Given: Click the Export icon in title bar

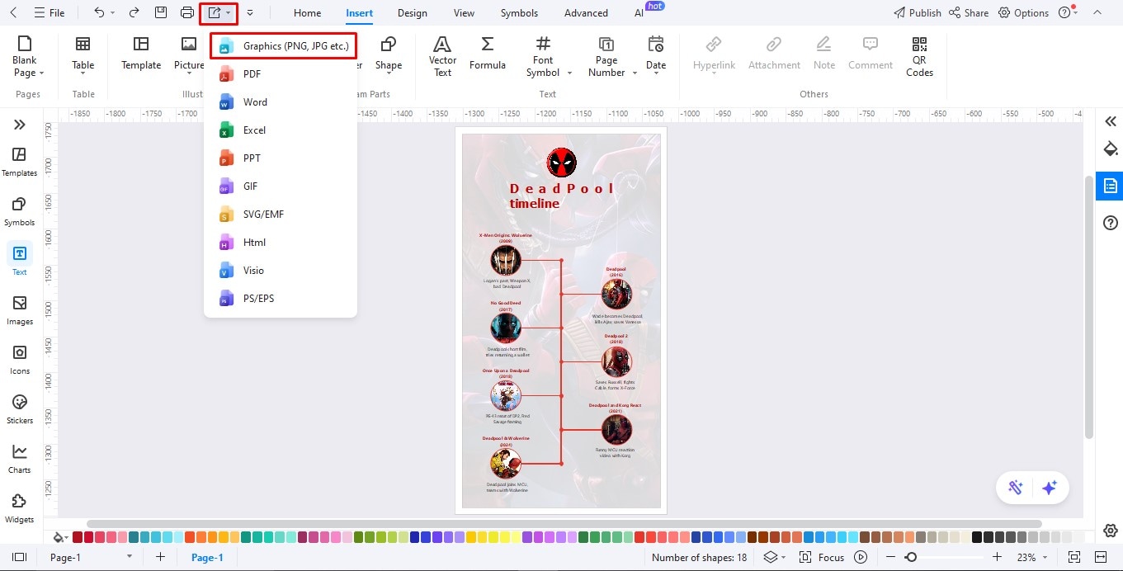Looking at the screenshot, I should tap(215, 12).
